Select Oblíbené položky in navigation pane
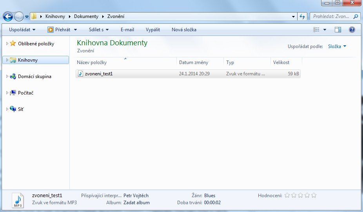The height and width of the screenshot is (212, 363). pyautogui.click(x=36, y=44)
